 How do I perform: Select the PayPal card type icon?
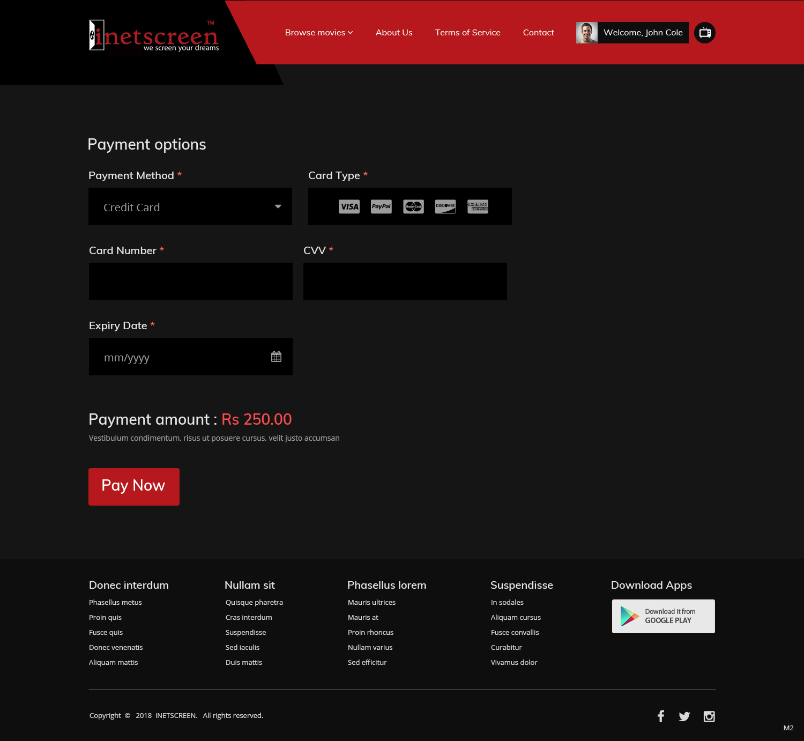pyautogui.click(x=381, y=206)
